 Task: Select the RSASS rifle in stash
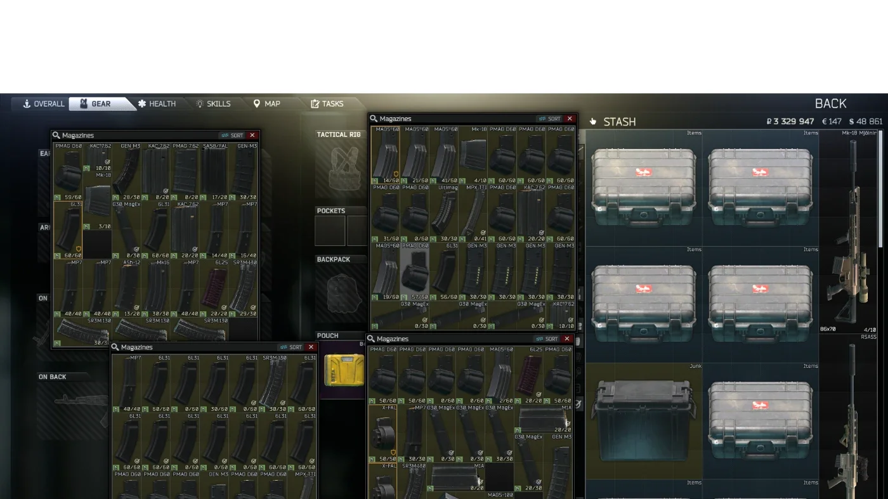point(849,417)
